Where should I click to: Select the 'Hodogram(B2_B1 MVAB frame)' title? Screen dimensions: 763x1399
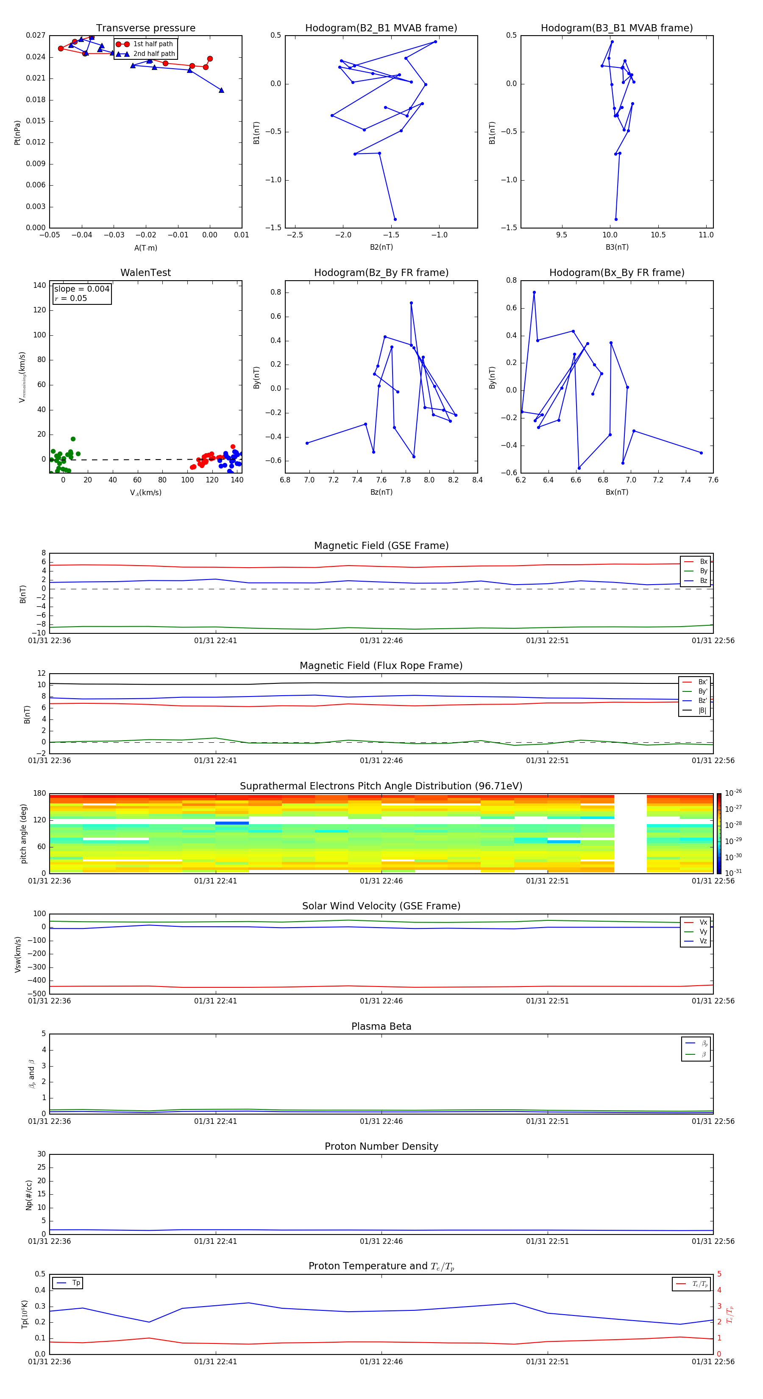coord(381,28)
